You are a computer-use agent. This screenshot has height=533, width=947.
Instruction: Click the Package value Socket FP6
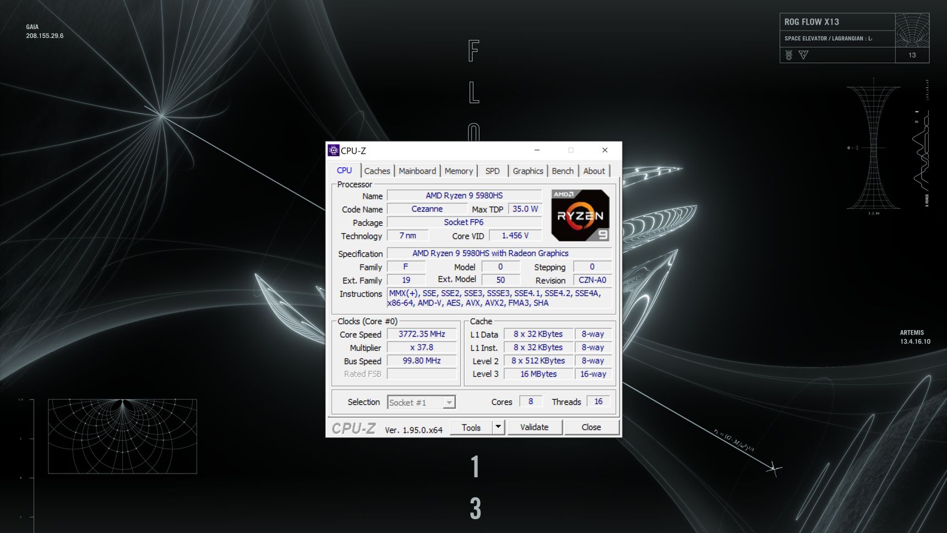464,222
